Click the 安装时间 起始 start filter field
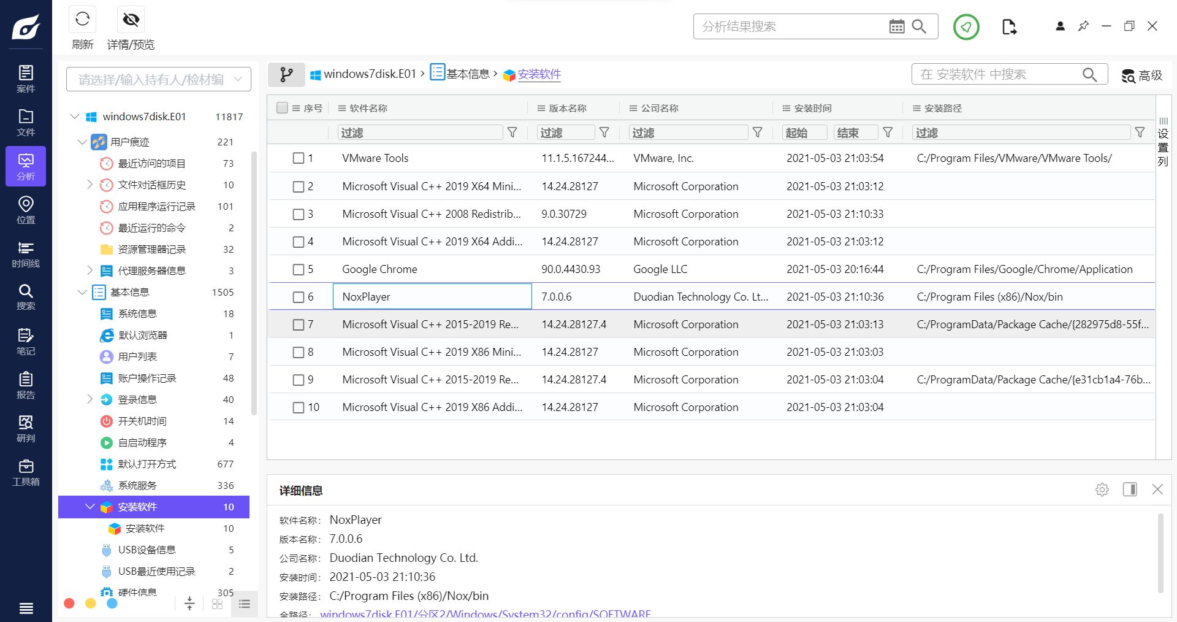1177x622 pixels. click(804, 132)
